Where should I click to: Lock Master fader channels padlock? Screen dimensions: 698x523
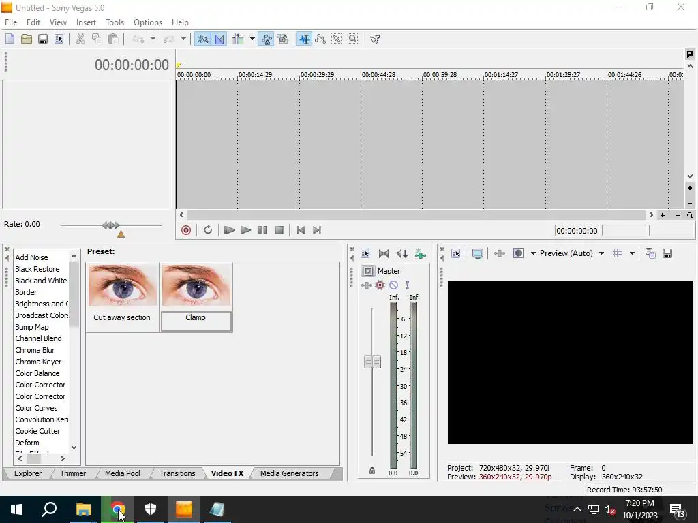pyautogui.click(x=372, y=471)
